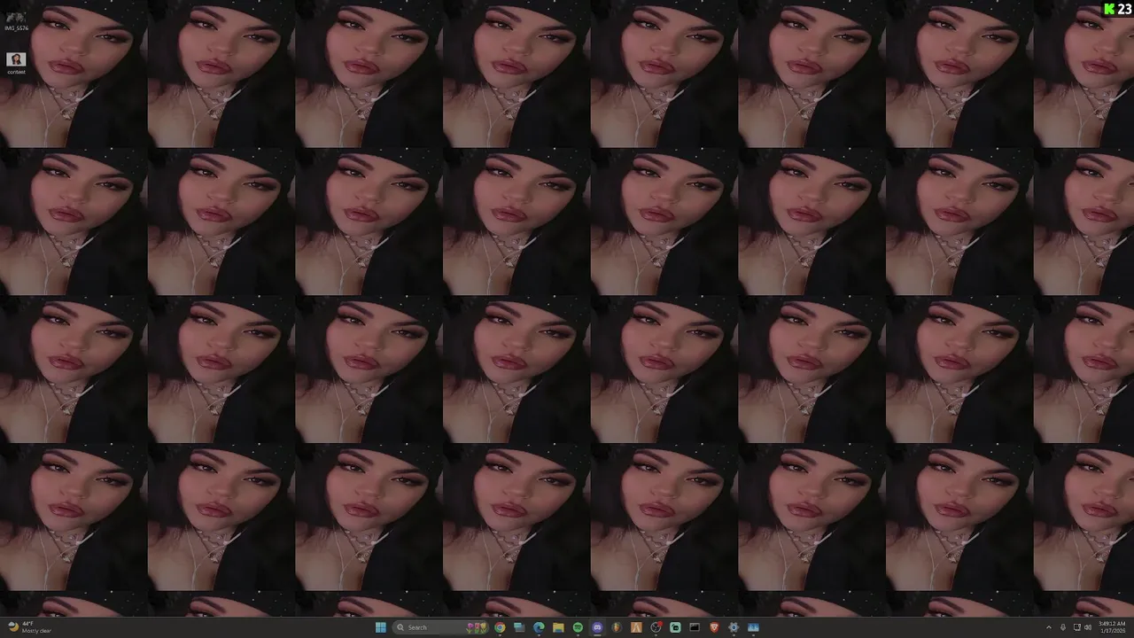Open the terminal window taskbar icon
The height and width of the screenshot is (638, 1134).
(695, 627)
